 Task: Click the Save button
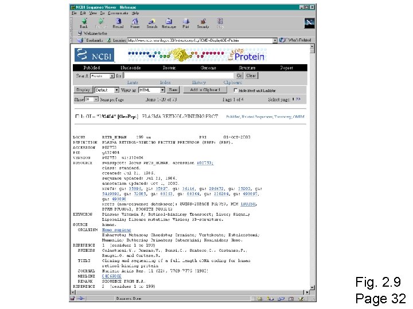click(x=173, y=90)
